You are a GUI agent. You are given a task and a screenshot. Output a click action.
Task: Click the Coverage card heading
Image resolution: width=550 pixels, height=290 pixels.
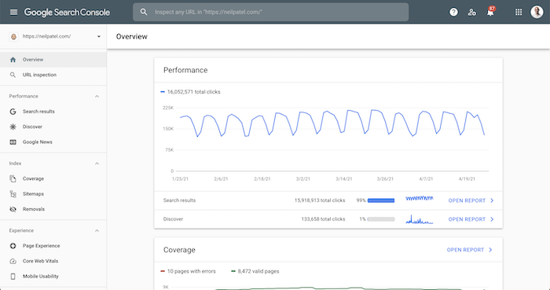point(179,250)
